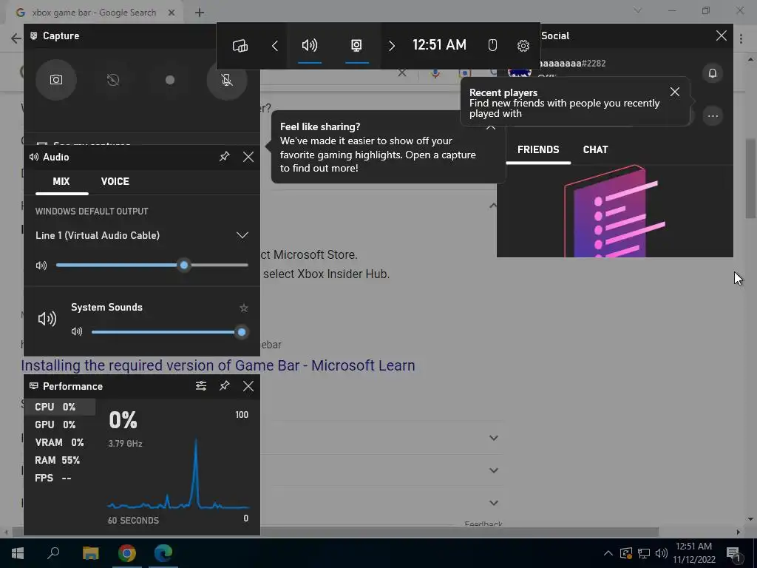Select the GPU metric row
The image size is (757, 568).
click(60, 425)
